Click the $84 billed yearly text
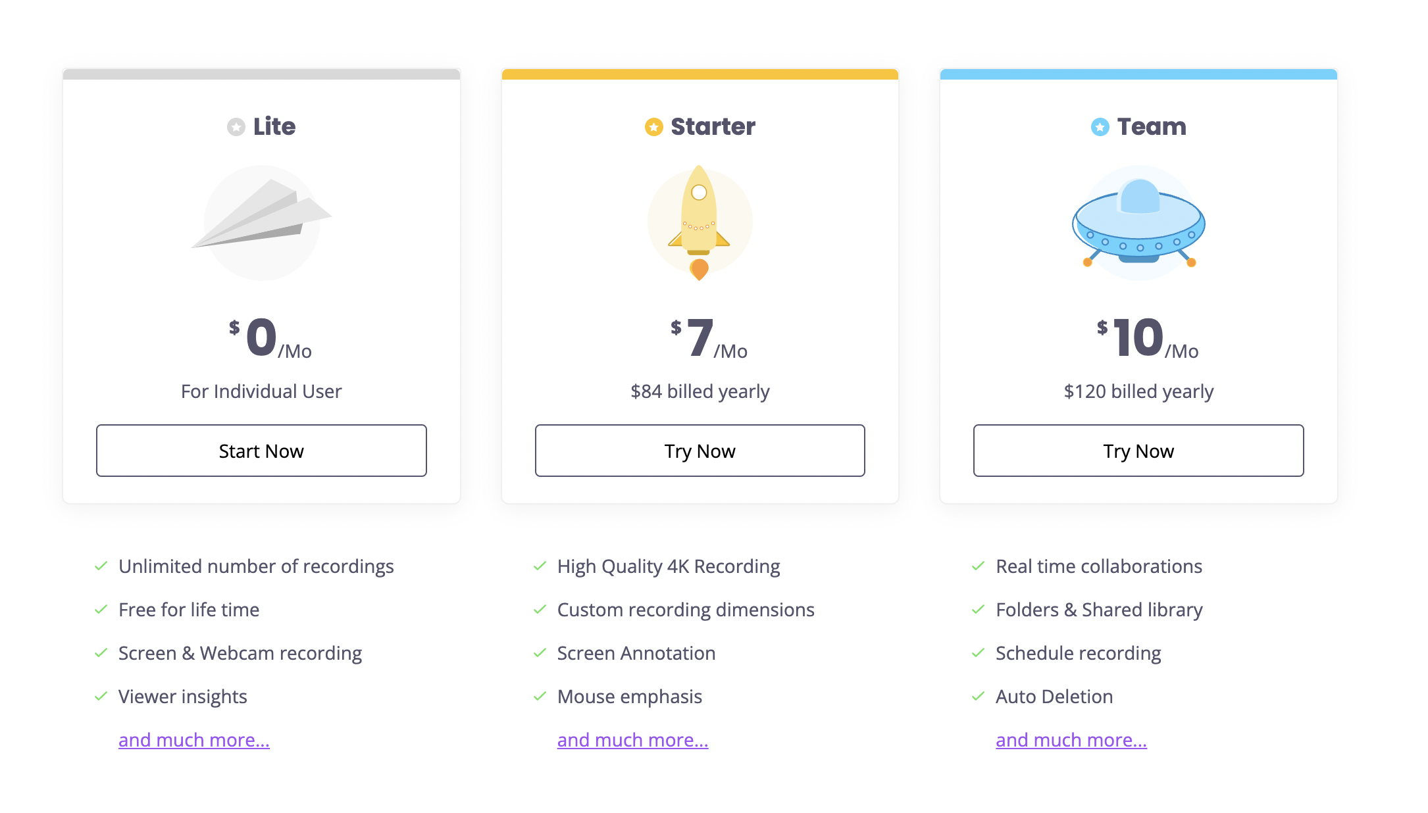The height and width of the screenshot is (813, 1428). tap(700, 391)
